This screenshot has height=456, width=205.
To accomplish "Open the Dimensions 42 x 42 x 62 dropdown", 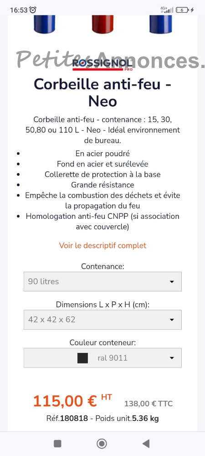I will pyautogui.click(x=102, y=320).
